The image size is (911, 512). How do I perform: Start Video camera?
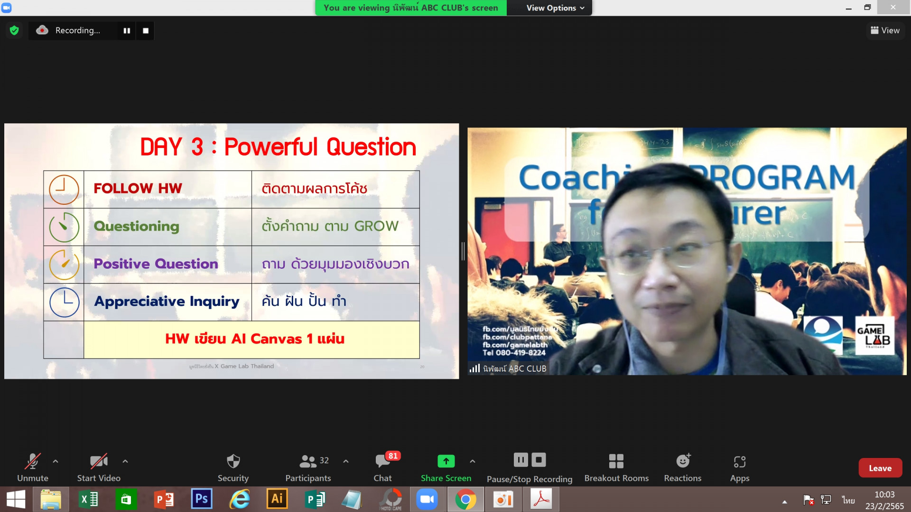(99, 467)
